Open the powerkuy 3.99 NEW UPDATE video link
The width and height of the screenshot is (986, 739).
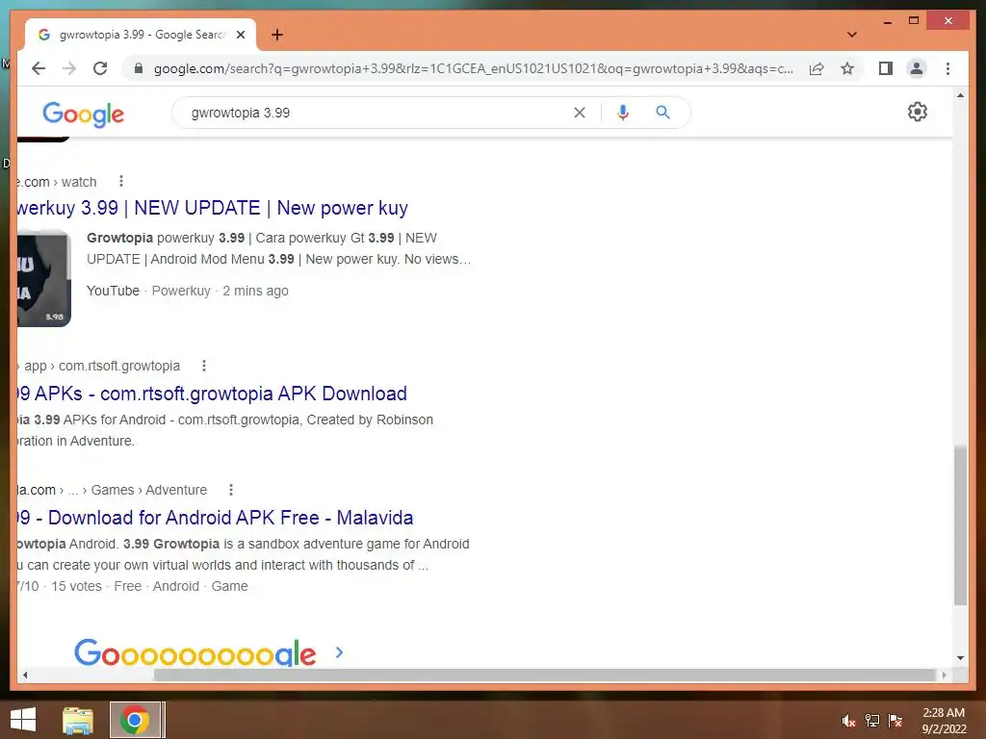coord(213,208)
